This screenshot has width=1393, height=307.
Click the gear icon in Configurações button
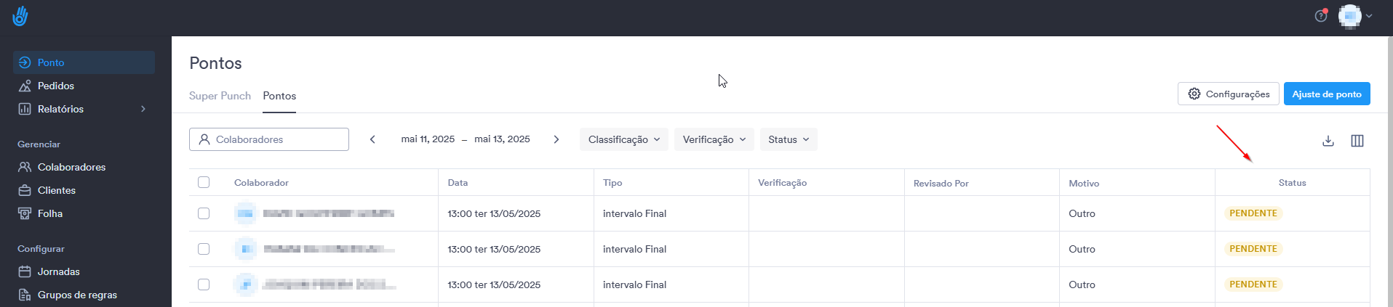click(x=1194, y=94)
